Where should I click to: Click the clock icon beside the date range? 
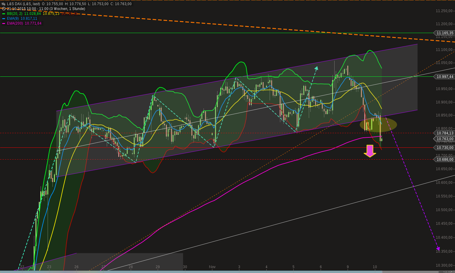pyautogui.click(x=4, y=9)
